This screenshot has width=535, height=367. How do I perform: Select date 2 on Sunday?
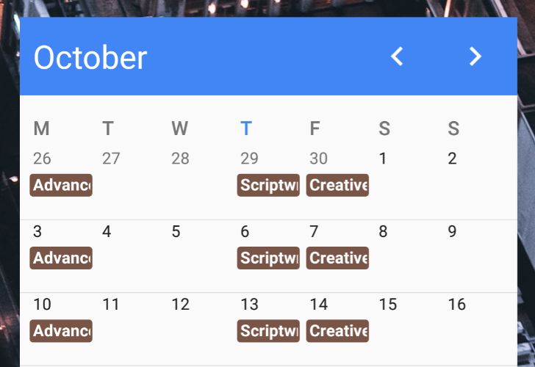452,159
